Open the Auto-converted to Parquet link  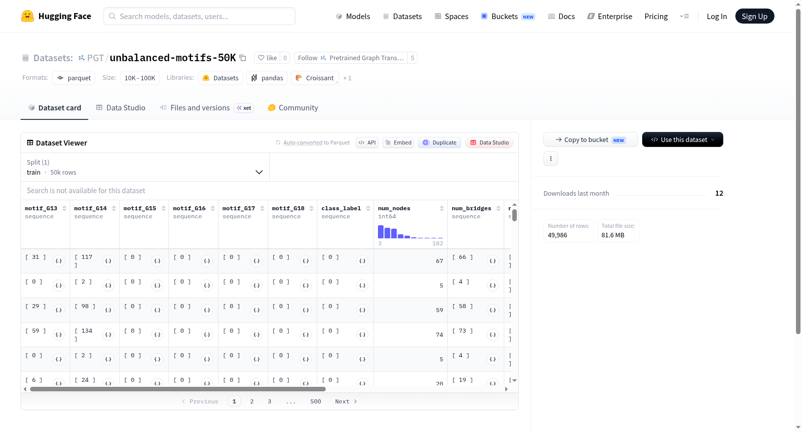point(303,142)
